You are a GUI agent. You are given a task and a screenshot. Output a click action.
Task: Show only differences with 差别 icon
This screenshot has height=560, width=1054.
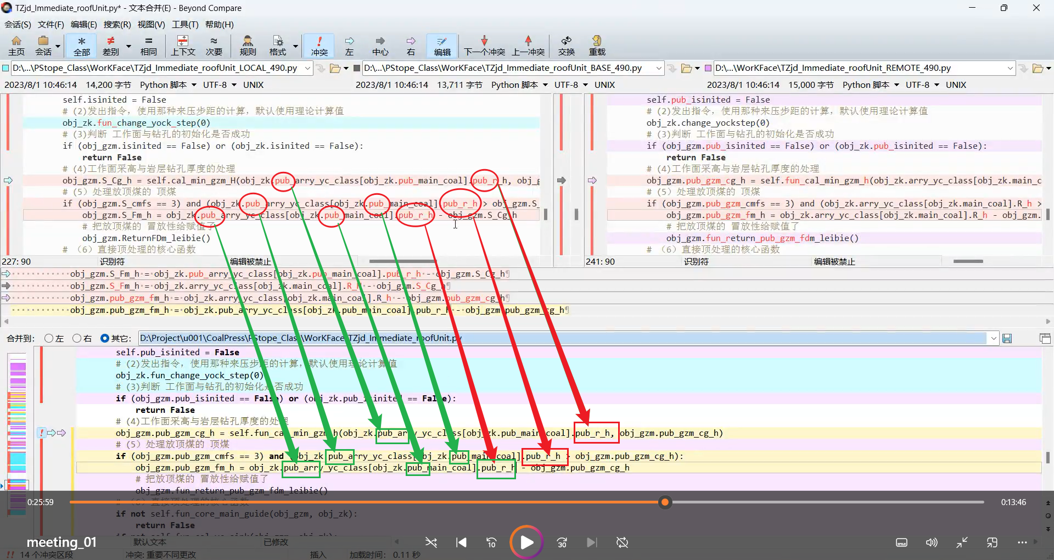111,46
